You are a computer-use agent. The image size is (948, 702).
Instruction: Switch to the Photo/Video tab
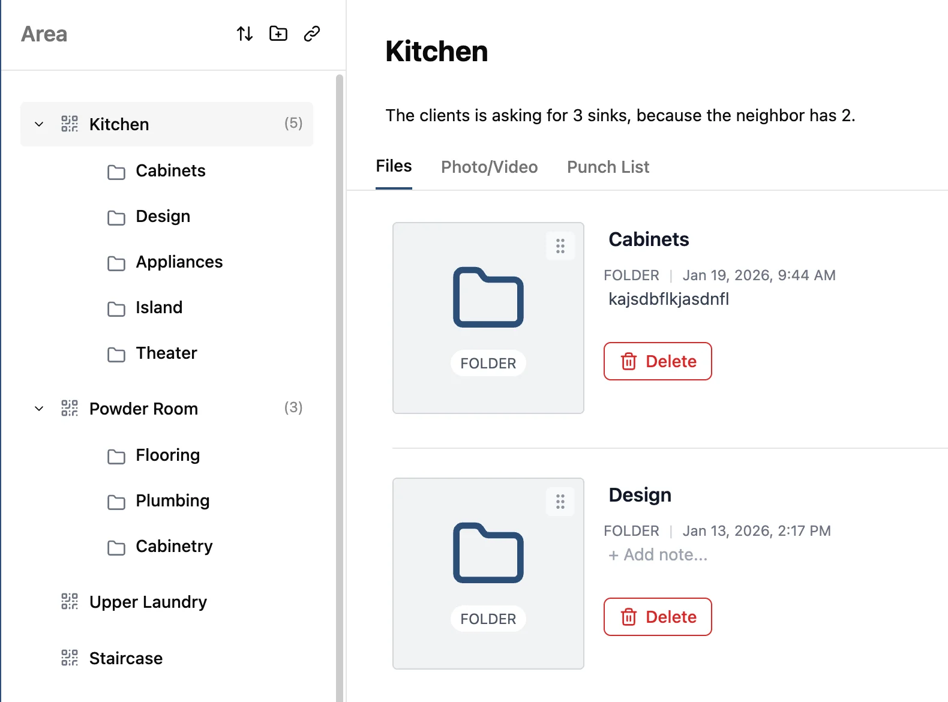pos(489,167)
